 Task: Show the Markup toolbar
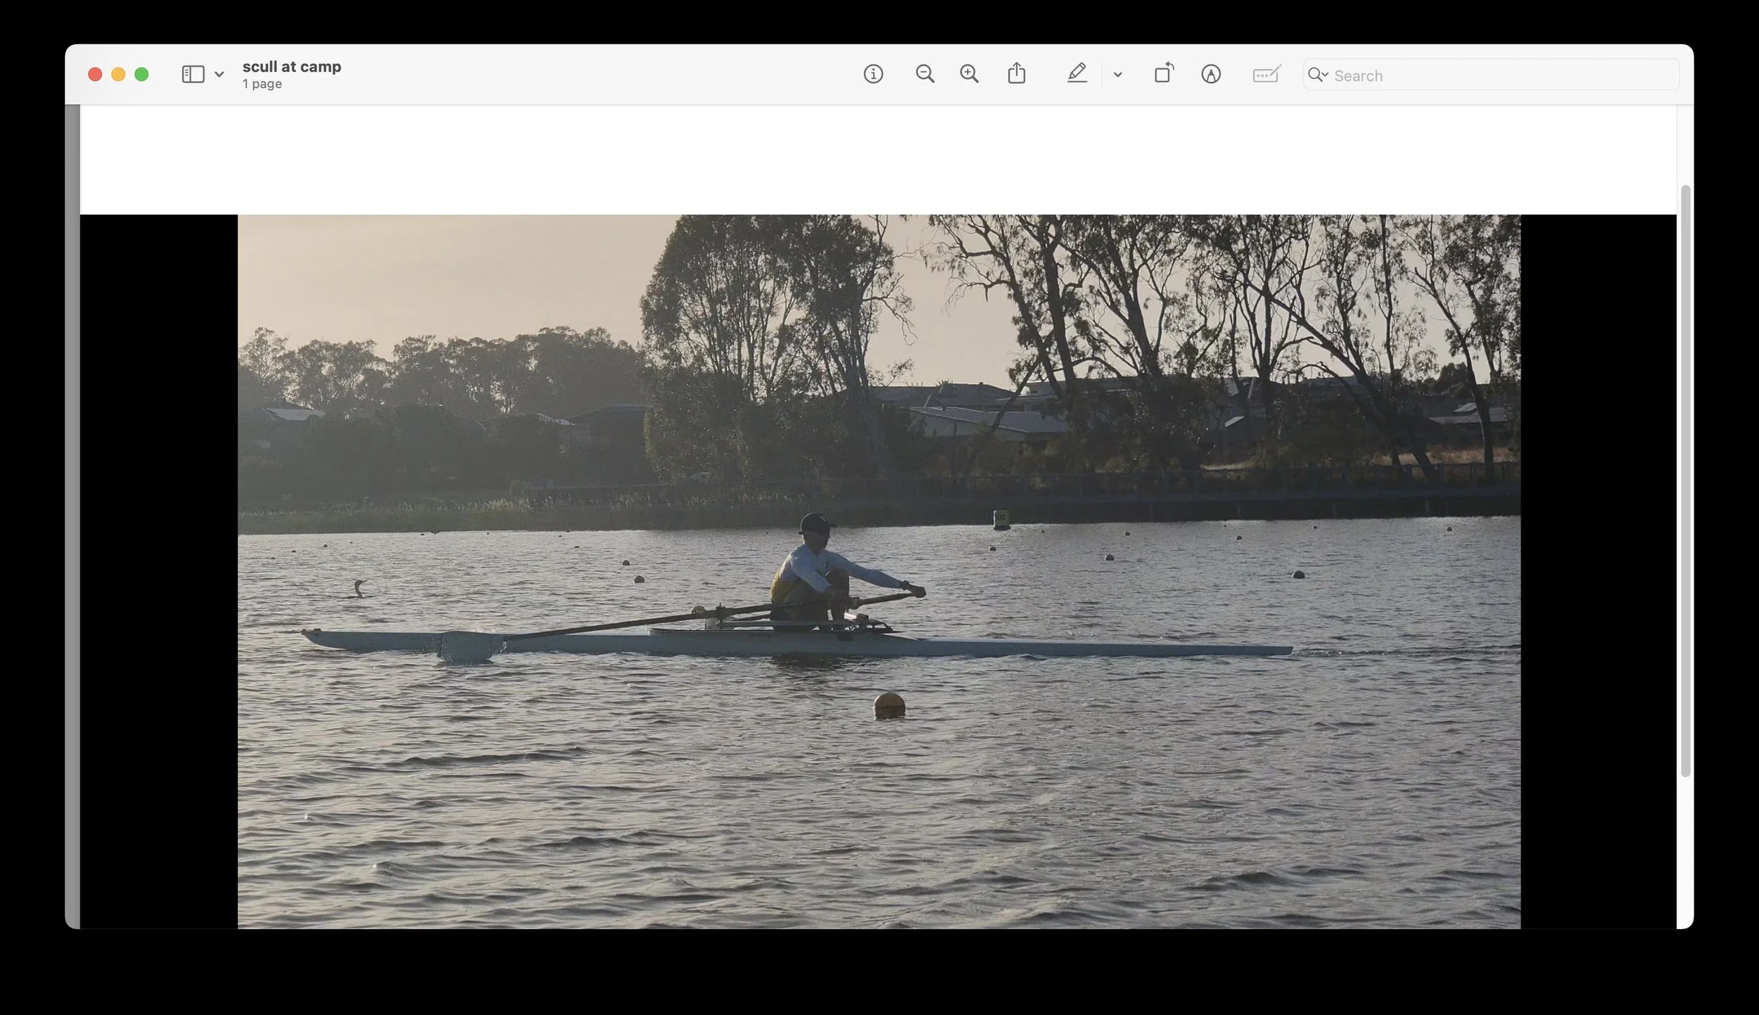tap(1210, 74)
